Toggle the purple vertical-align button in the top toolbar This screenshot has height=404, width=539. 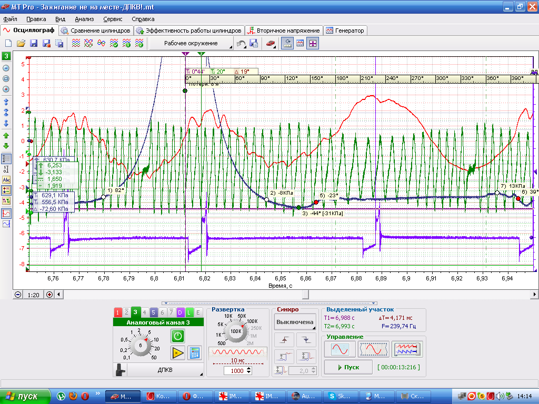[x=313, y=43]
